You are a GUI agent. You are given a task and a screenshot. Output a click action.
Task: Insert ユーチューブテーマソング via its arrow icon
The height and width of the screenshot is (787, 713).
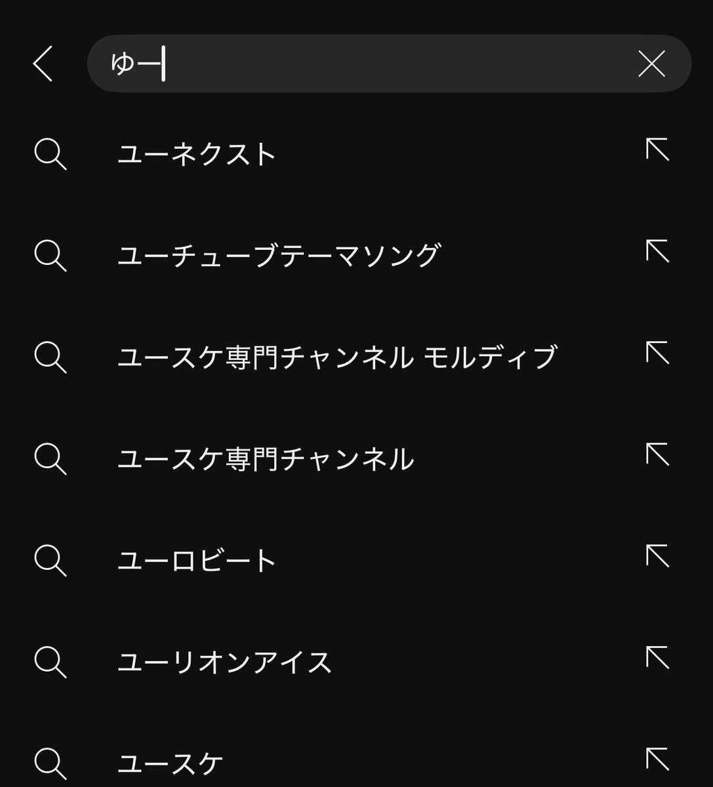(657, 251)
